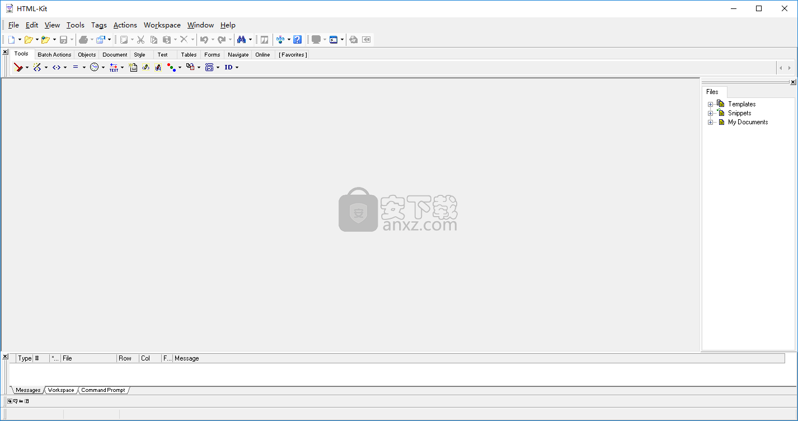
Task: Open the dropdown arrow beside HTML Tidy
Action: click(x=27, y=67)
